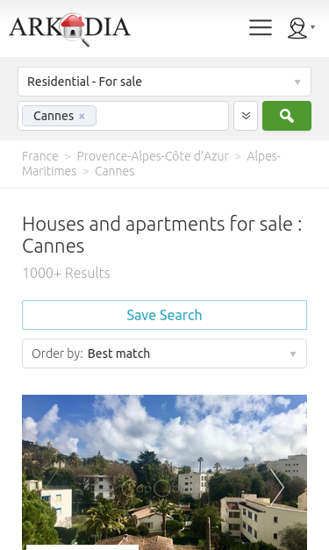Open Alpes-Maritimes breadcrumb link

(151, 163)
